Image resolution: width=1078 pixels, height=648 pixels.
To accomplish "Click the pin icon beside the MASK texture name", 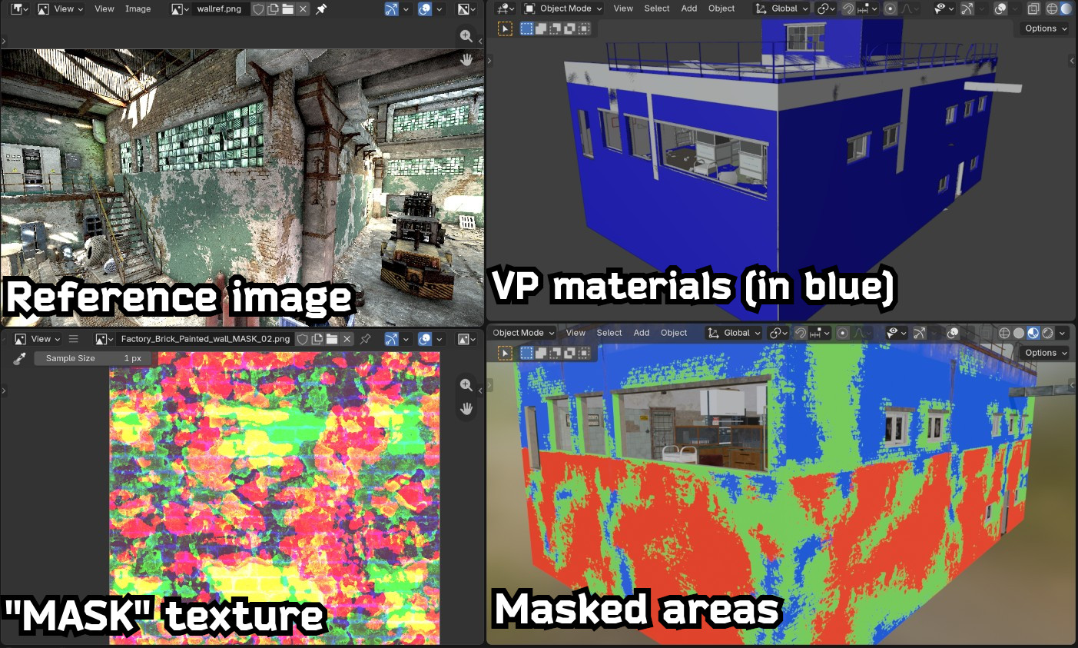I will pos(366,339).
